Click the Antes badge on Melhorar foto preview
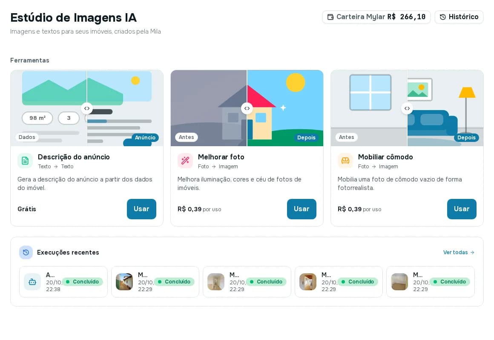Image resolution: width=494 pixels, height=340 pixels. [187, 137]
